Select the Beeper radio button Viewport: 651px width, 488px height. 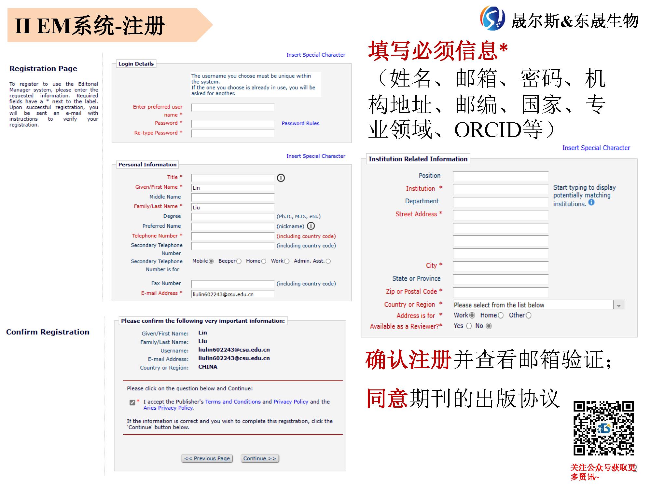pyautogui.click(x=239, y=261)
